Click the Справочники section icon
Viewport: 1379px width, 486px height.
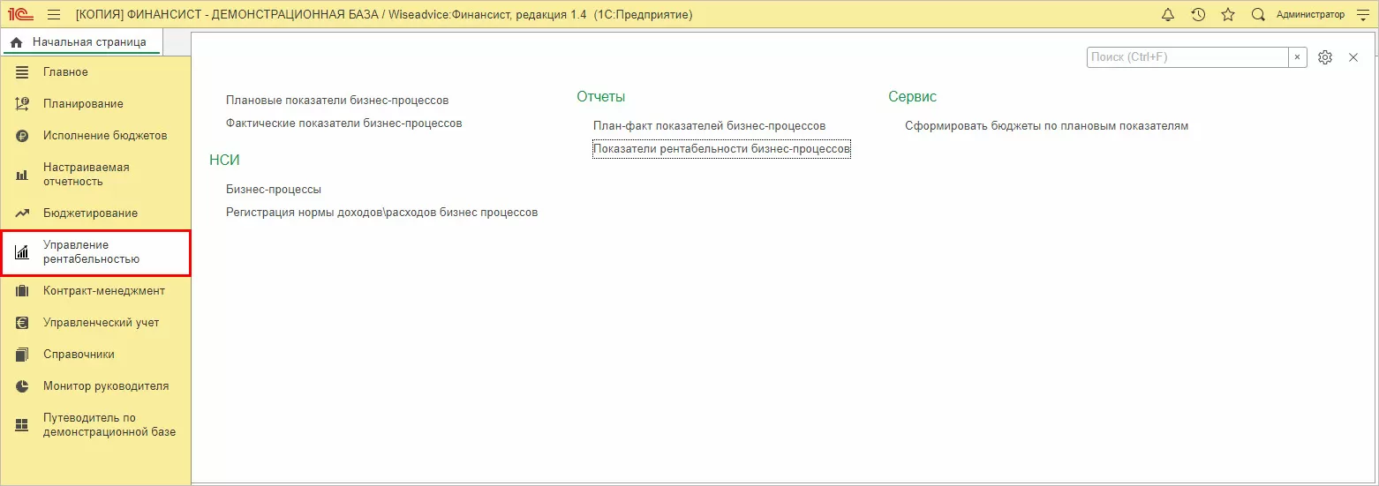22,355
